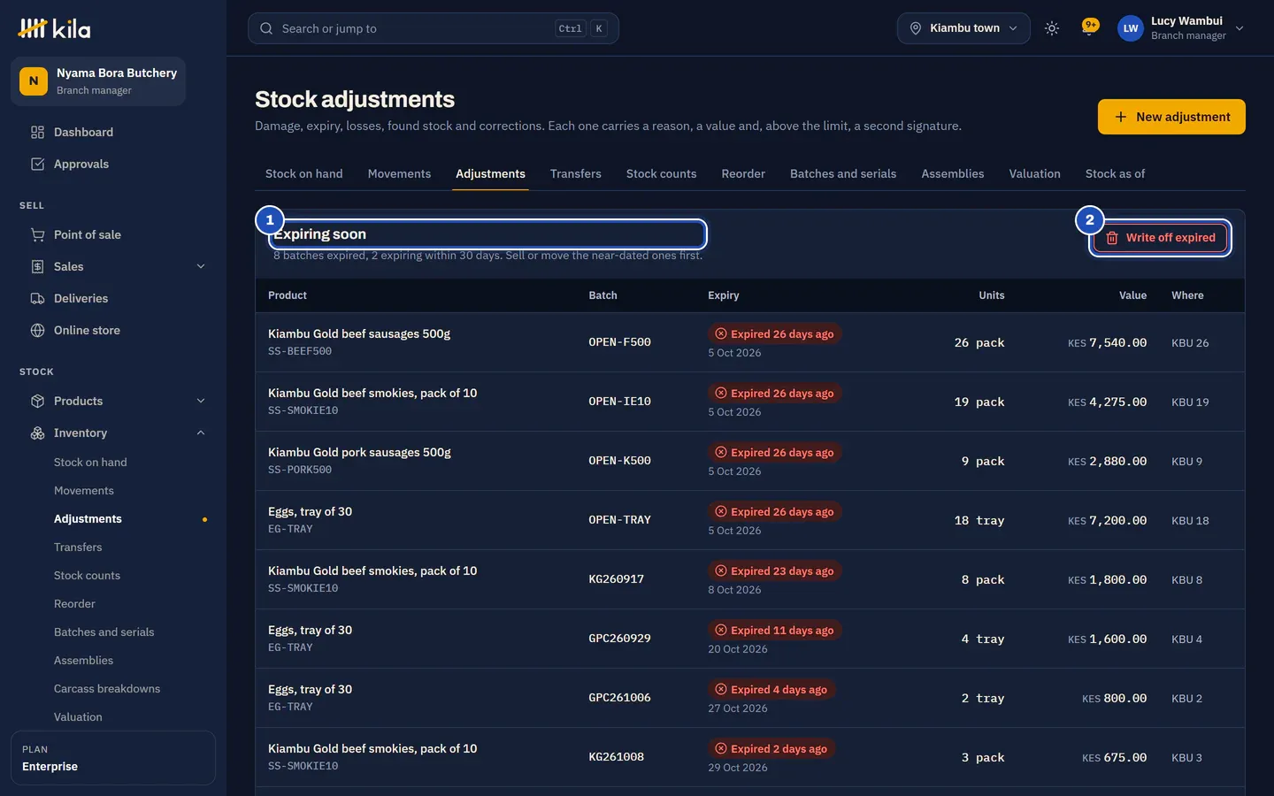Image resolution: width=1274 pixels, height=796 pixels.
Task: Open notifications with 9+ badge
Action: click(x=1090, y=28)
